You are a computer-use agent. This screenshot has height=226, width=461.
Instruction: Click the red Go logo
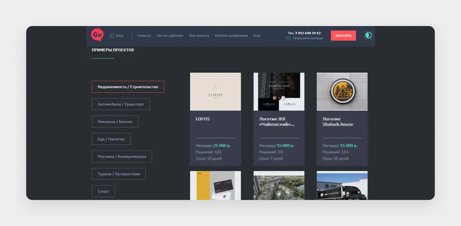[x=97, y=35]
